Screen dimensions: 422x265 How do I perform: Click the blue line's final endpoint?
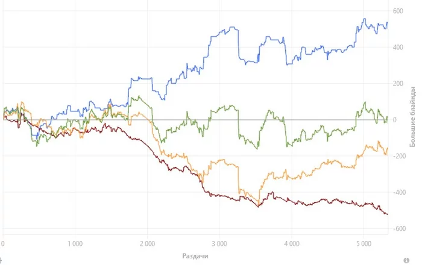tap(388, 22)
